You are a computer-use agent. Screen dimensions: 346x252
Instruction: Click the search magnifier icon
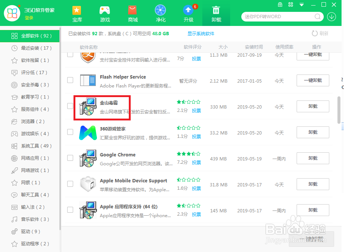tap(317, 17)
